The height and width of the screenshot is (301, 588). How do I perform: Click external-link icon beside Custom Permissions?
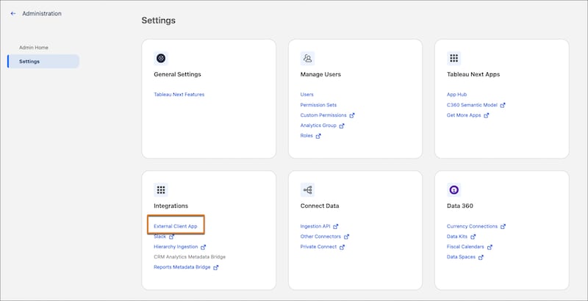(352, 116)
